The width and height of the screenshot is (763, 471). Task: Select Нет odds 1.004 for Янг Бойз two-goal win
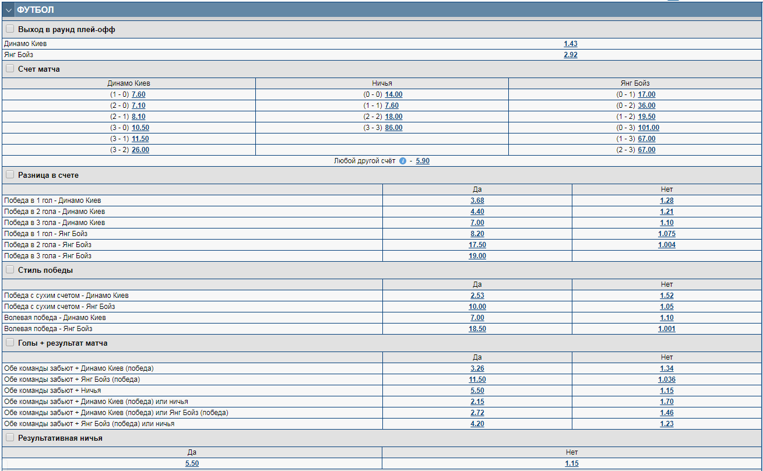[x=667, y=245]
